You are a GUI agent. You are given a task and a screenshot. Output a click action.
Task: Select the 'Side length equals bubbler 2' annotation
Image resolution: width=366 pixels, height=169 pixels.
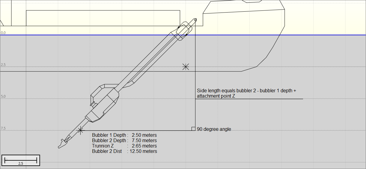click(x=246, y=93)
